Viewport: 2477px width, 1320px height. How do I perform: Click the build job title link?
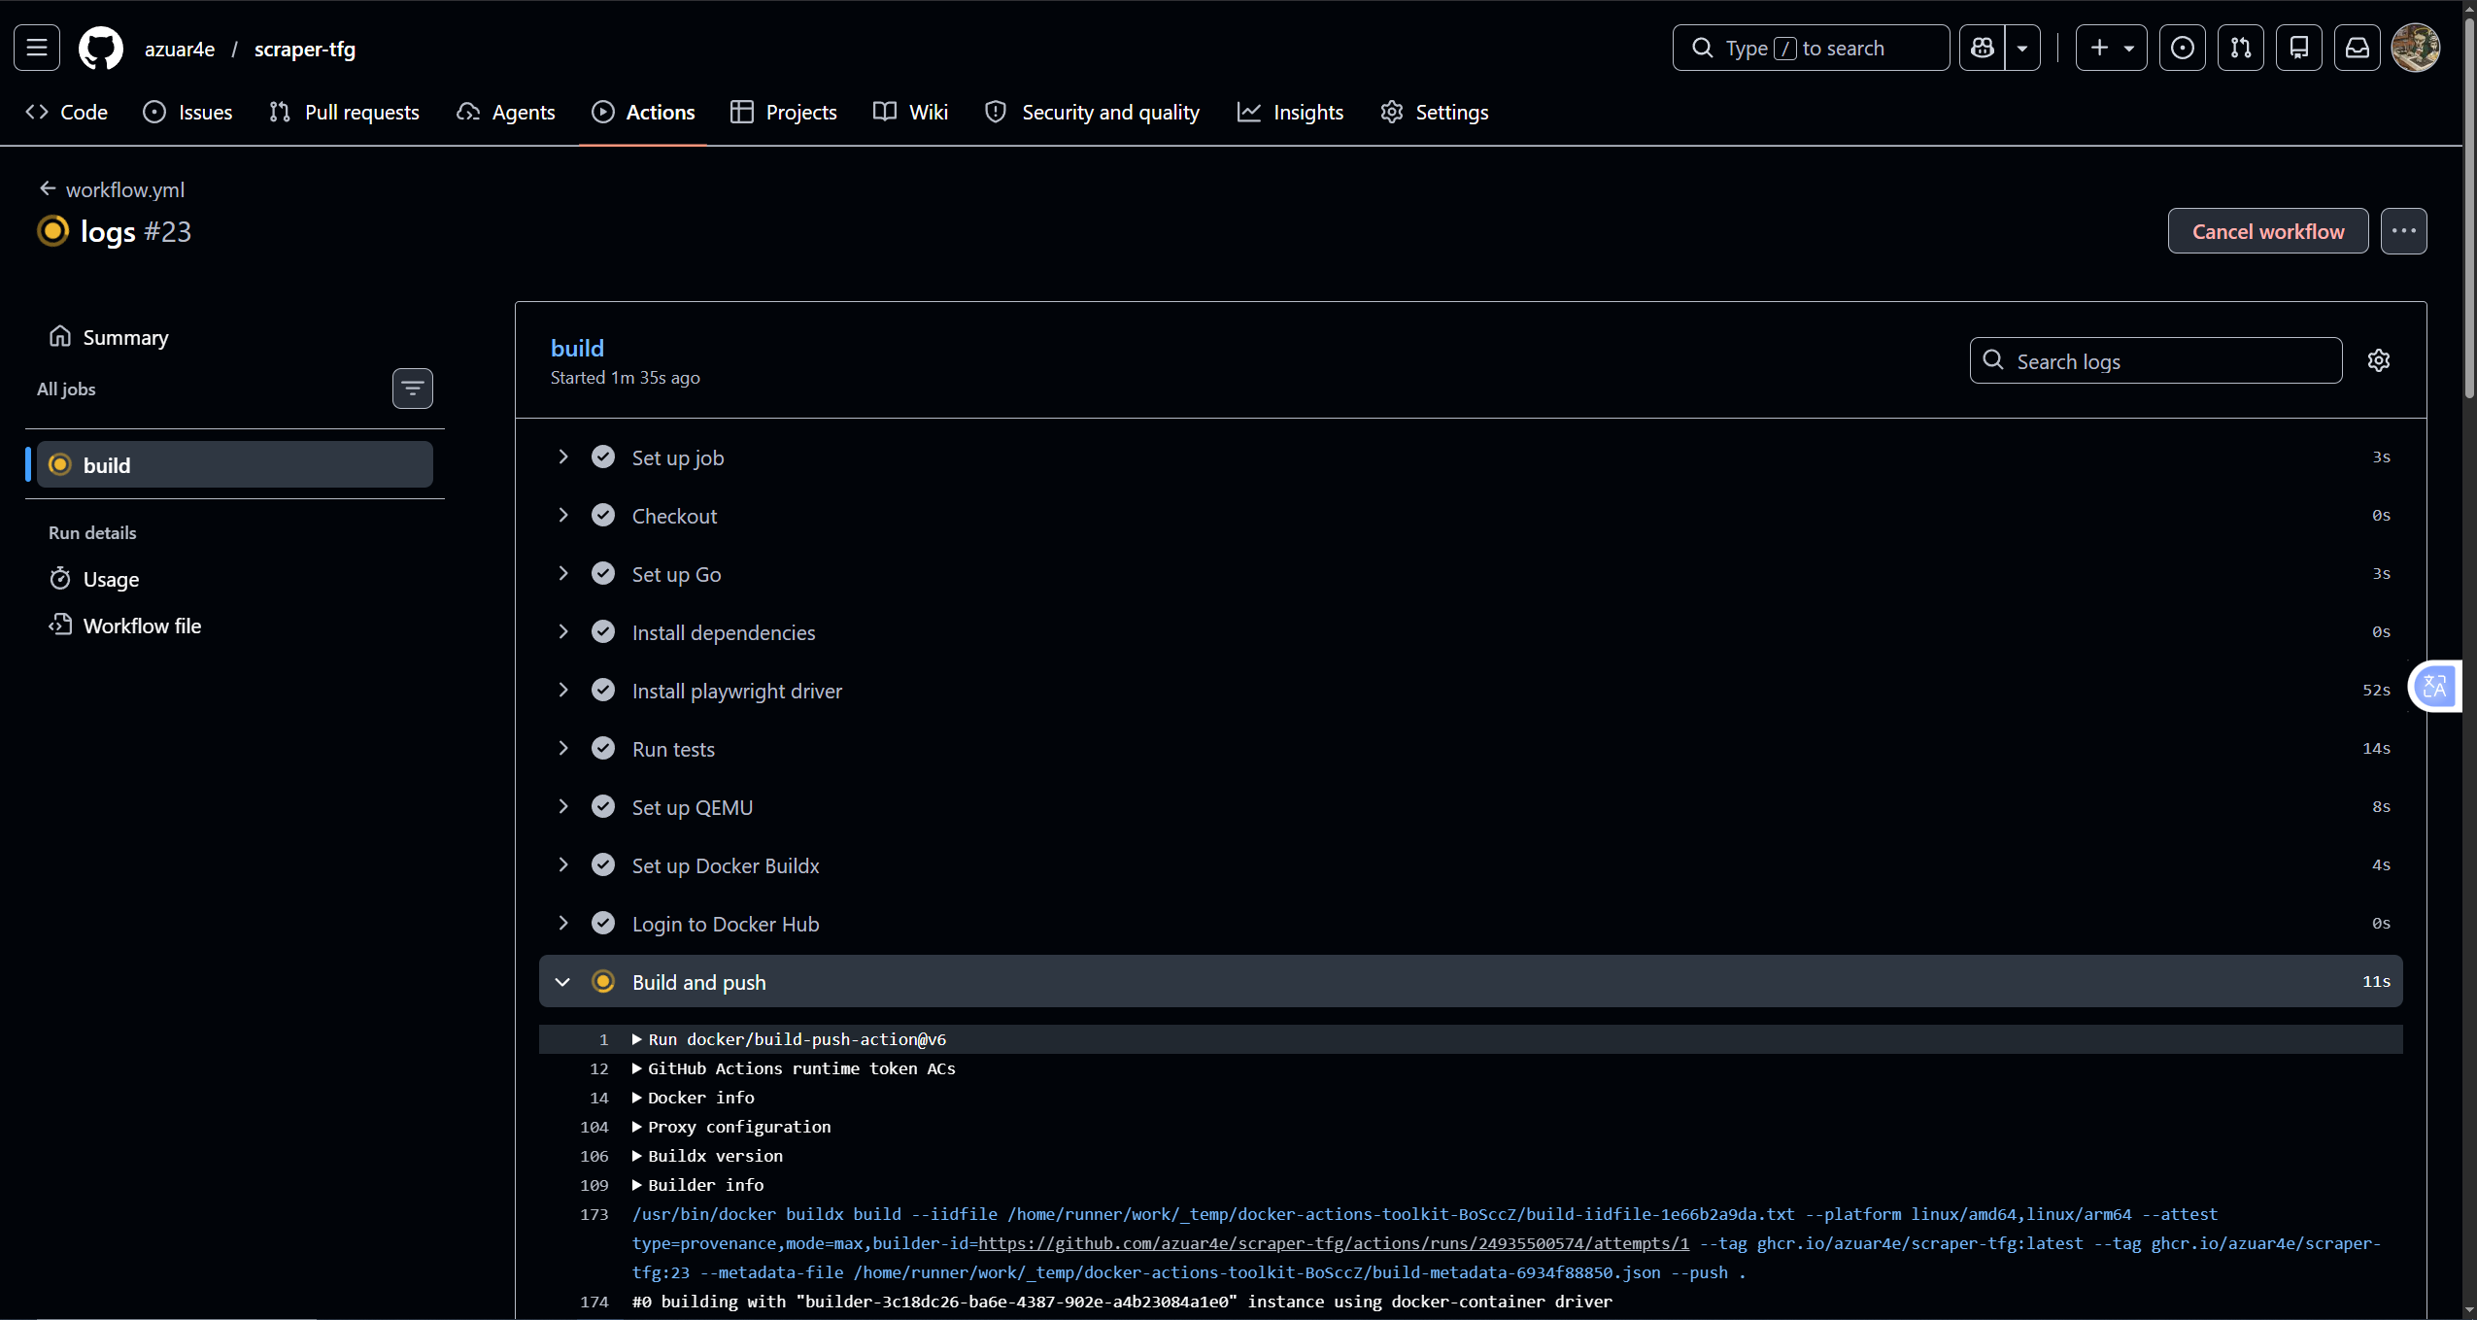point(577,348)
